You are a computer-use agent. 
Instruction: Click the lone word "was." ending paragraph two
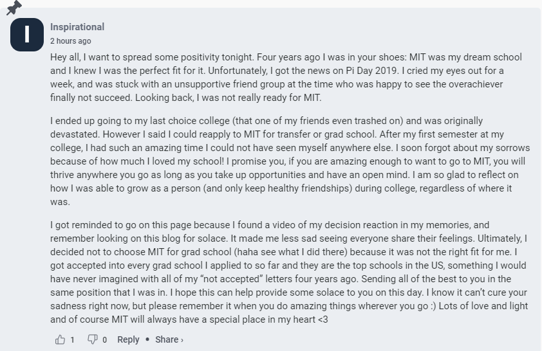pyautogui.click(x=60, y=202)
